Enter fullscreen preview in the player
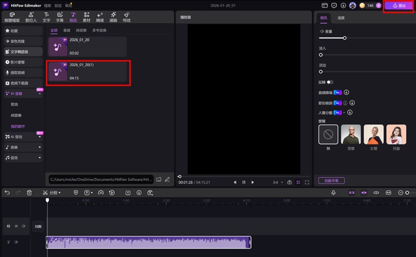Image resolution: width=416 pixels, height=257 pixels. (x=307, y=182)
